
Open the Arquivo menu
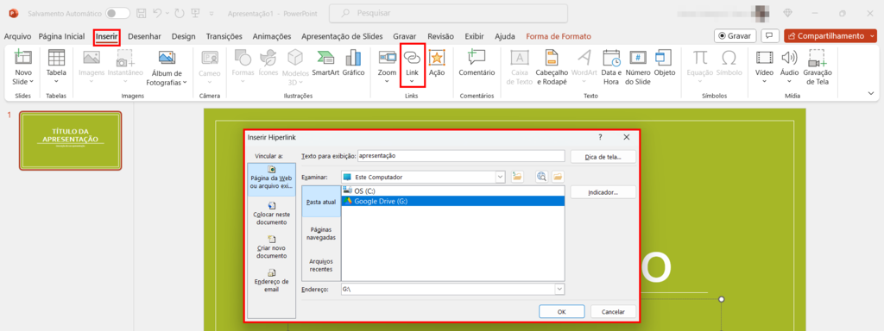[17, 36]
